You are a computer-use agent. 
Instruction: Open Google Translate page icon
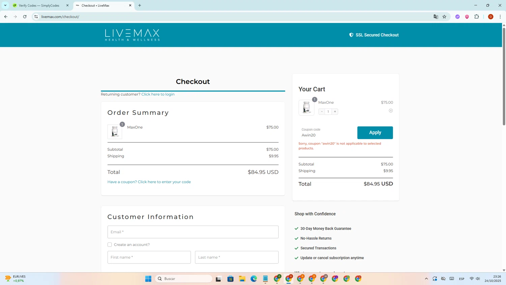pos(436,17)
